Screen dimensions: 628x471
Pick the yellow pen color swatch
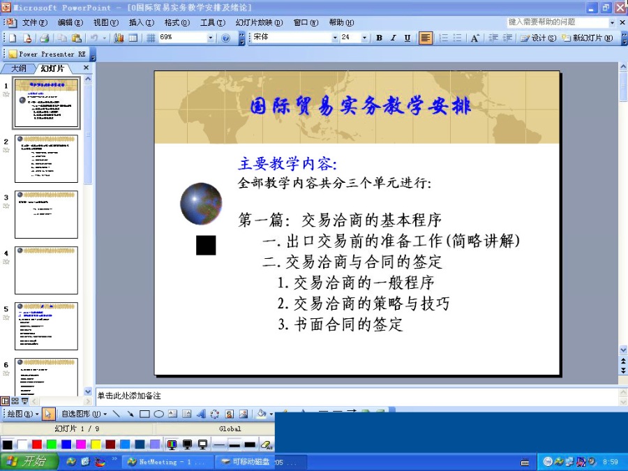(96, 444)
